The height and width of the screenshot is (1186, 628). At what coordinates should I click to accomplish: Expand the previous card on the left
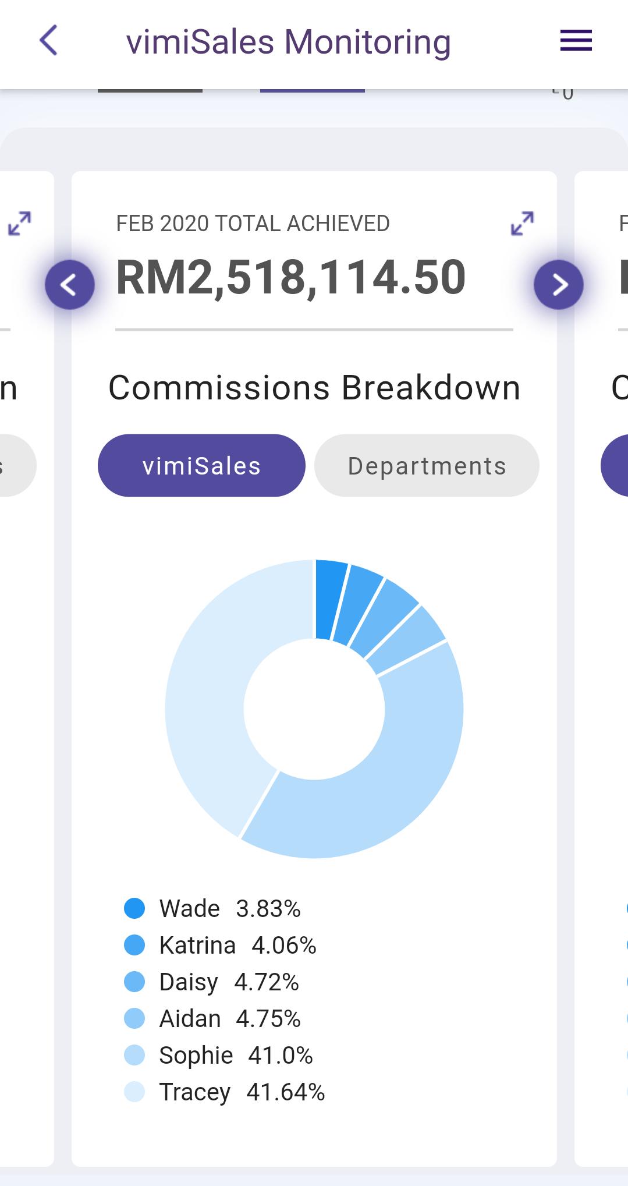coord(20,223)
